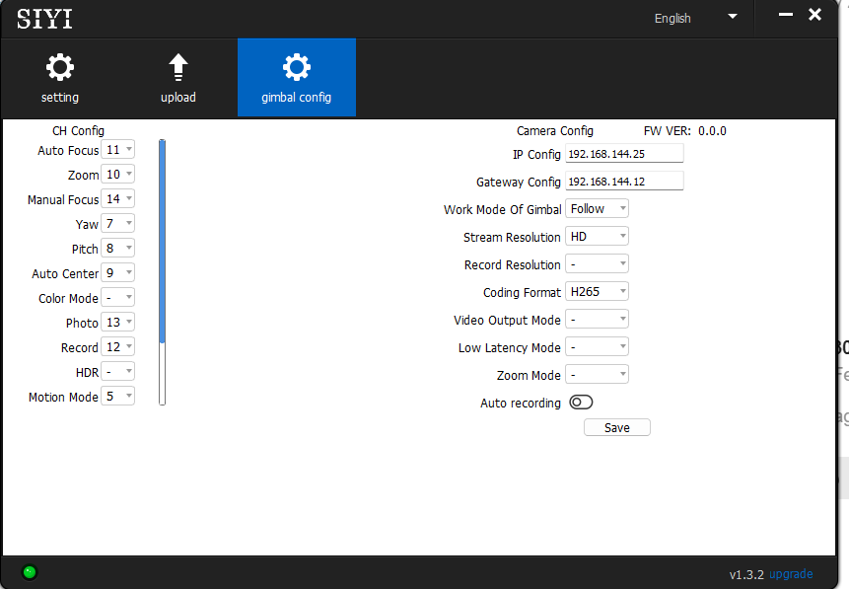Screen dimensions: 849x589
Task: Open the Zoom Mode dropdown
Action: (597, 375)
